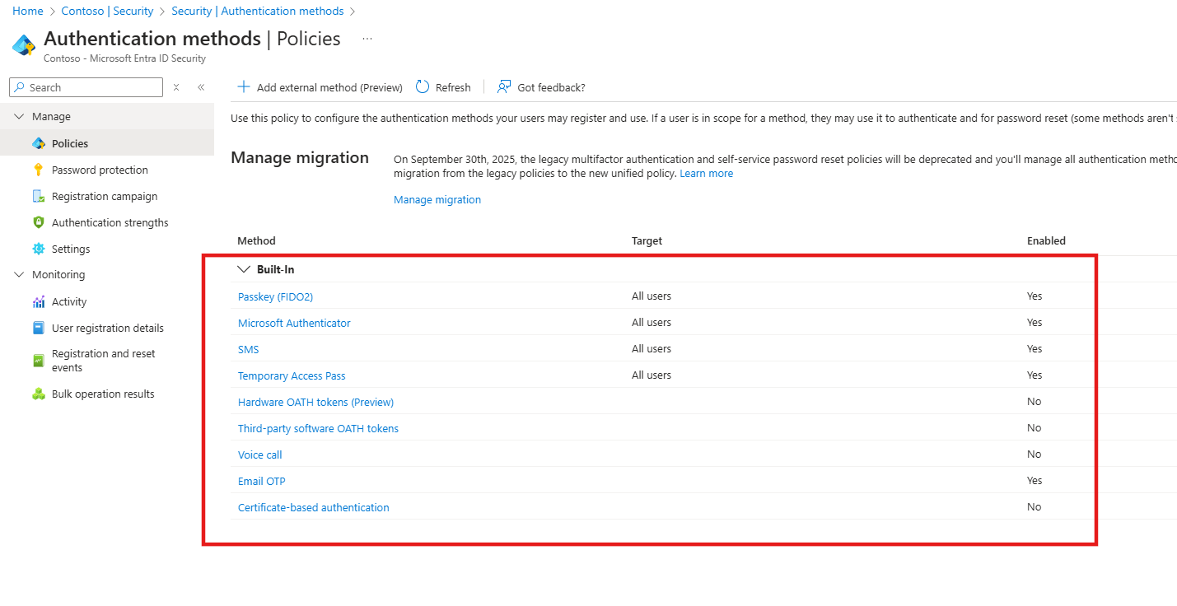The image size is (1177, 606).
Task: Click the User registration details icon
Action: pyautogui.click(x=39, y=328)
